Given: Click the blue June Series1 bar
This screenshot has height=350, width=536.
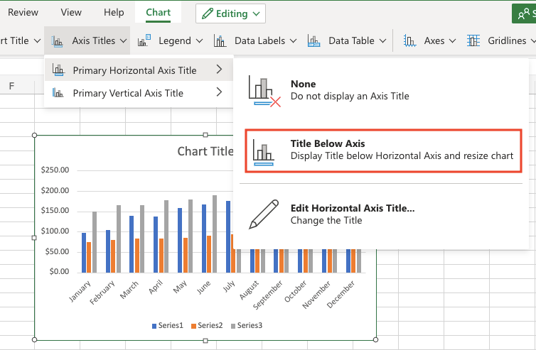Looking at the screenshot, I should click(x=204, y=239).
